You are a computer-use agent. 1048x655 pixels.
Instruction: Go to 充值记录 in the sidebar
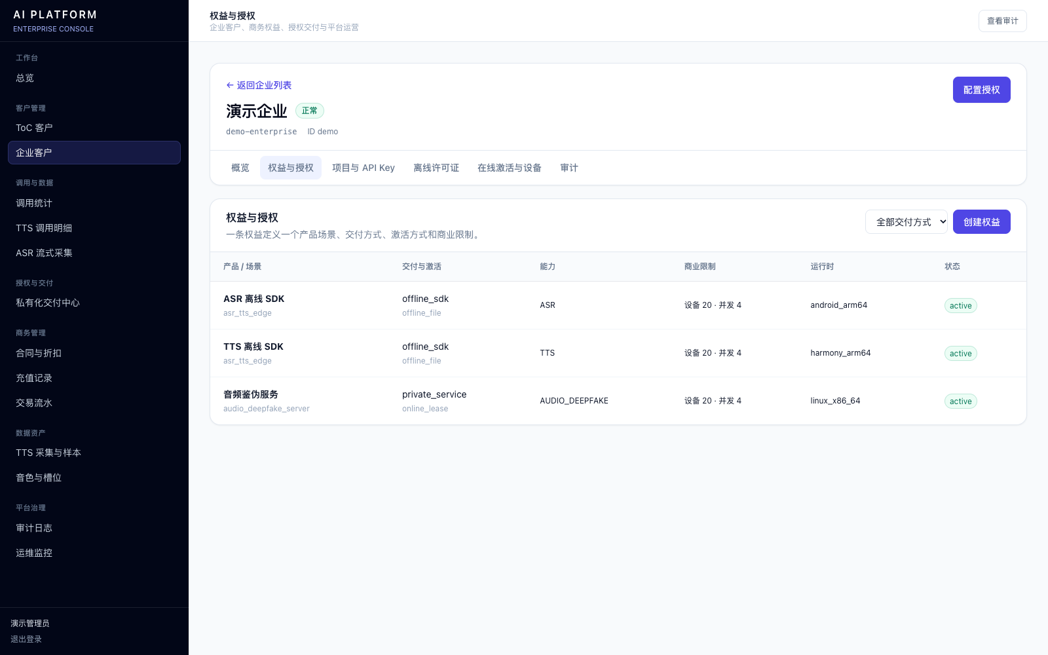(x=94, y=378)
